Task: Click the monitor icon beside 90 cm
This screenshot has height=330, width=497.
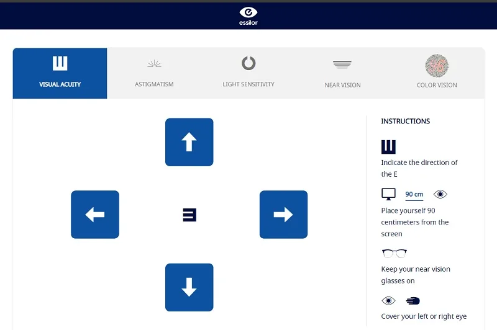Action: 388,194
